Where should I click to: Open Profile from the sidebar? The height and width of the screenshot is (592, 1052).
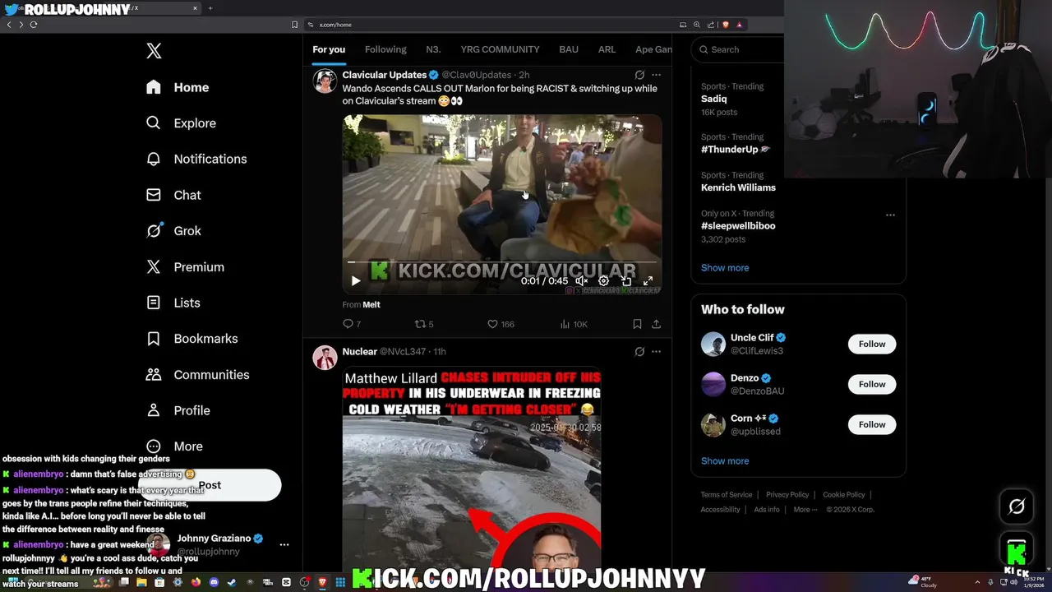point(178,410)
